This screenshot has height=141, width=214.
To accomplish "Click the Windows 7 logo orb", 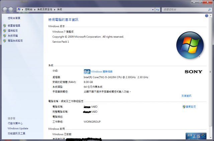I will (190, 45).
